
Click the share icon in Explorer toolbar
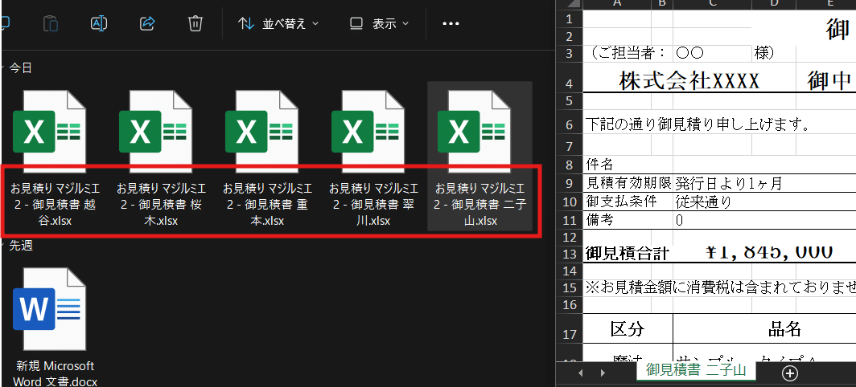coord(147,23)
